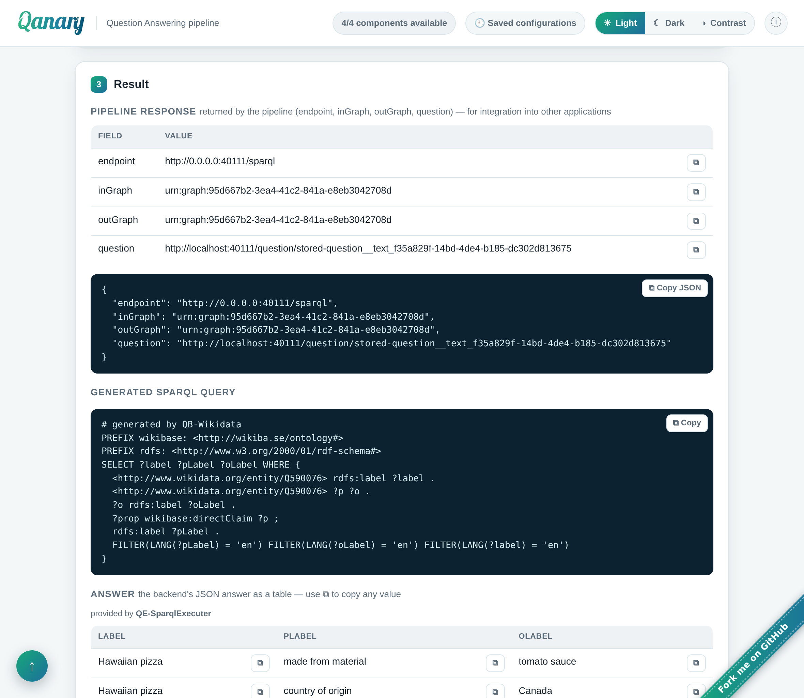Click the 4/4 components available badge
This screenshot has width=804, height=698.
click(x=394, y=23)
